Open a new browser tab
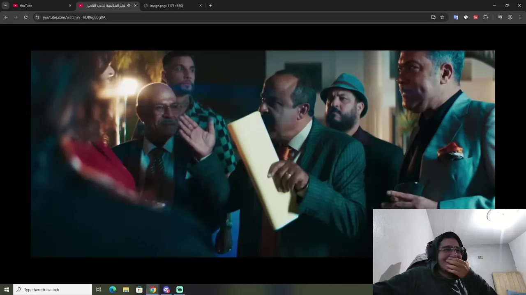The width and height of the screenshot is (526, 295). point(210,5)
